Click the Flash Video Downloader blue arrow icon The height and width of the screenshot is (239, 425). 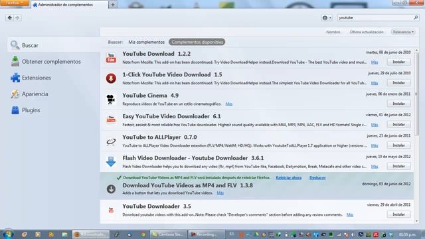coord(111,161)
